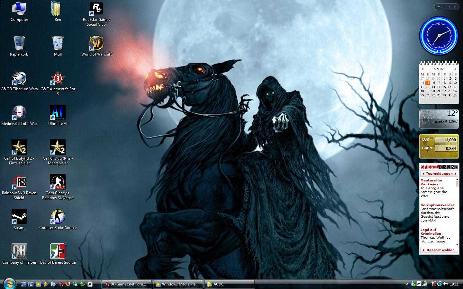Open headline Korruptionsverdacht article

click(x=438, y=205)
